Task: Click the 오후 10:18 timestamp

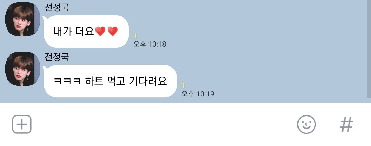Action: [149, 44]
